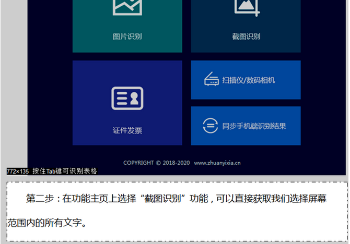
Task: Select the 扫描仪/数码相机 scanner option
Action: [246, 80]
